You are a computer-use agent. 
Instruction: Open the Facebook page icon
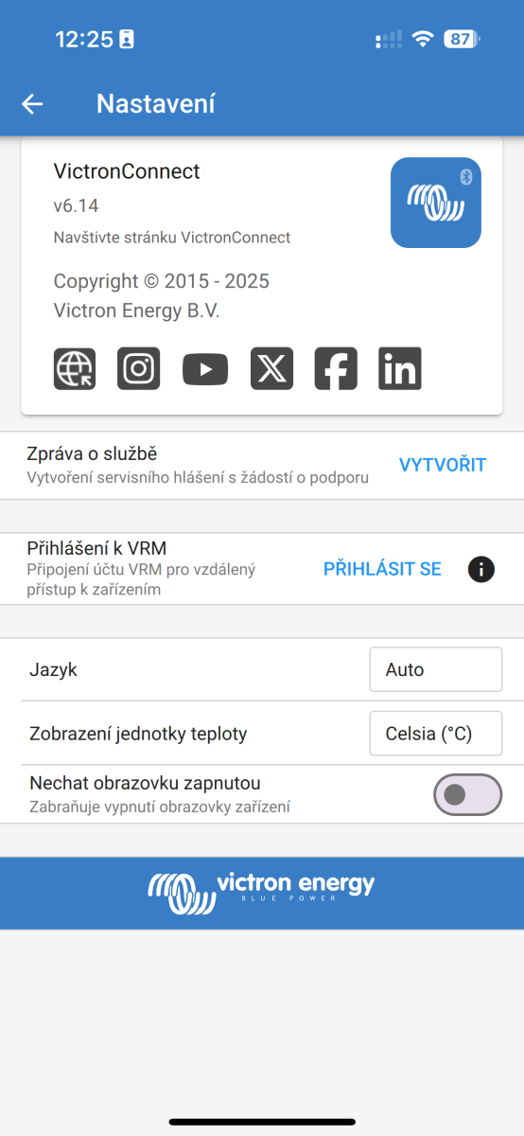click(336, 368)
